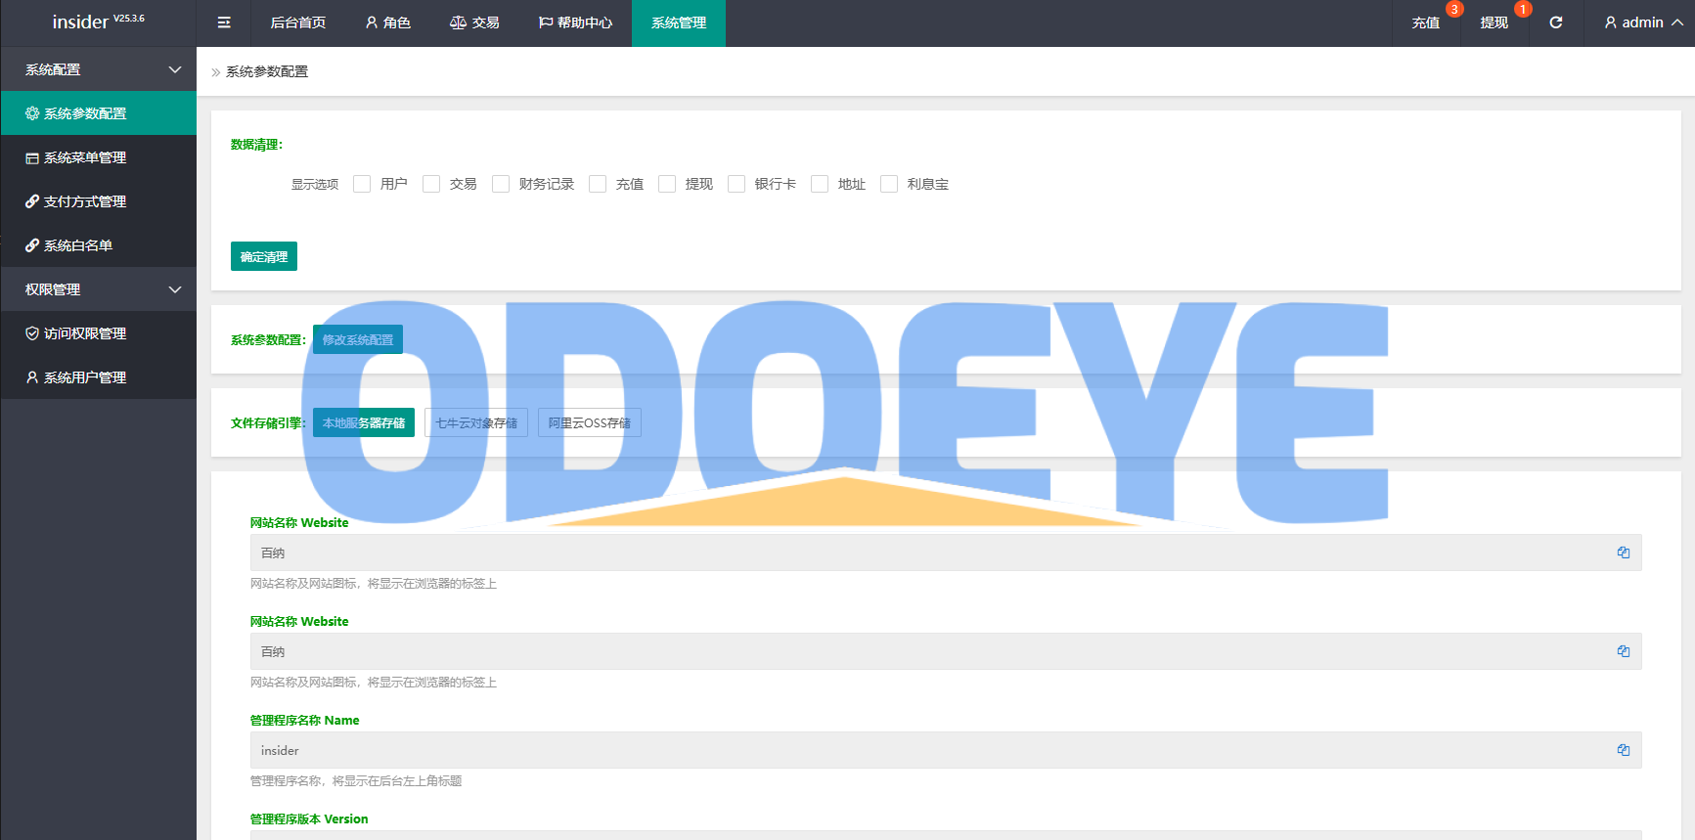
Task: Open 支付方式管理 in sidebar
Action: (85, 201)
